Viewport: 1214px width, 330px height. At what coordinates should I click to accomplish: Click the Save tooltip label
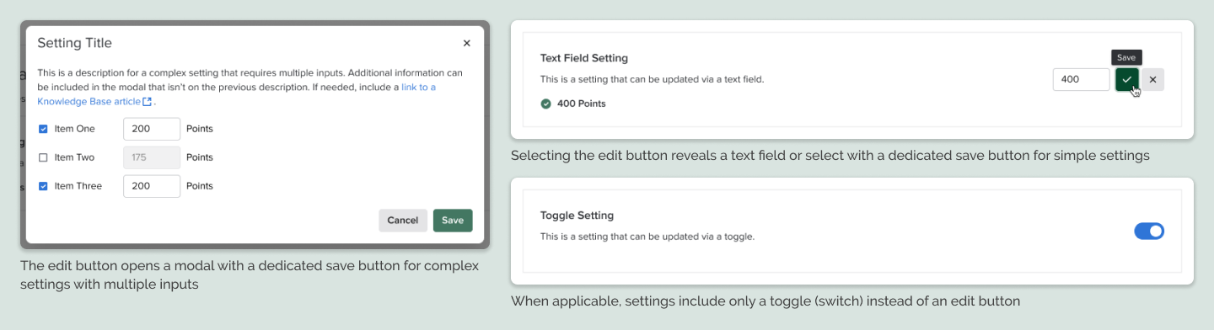pos(1126,57)
